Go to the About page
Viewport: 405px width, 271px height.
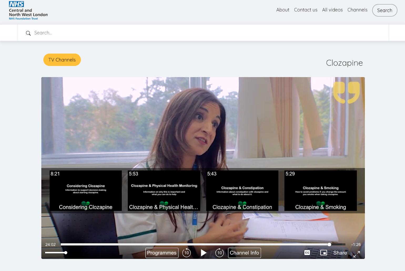[282, 10]
